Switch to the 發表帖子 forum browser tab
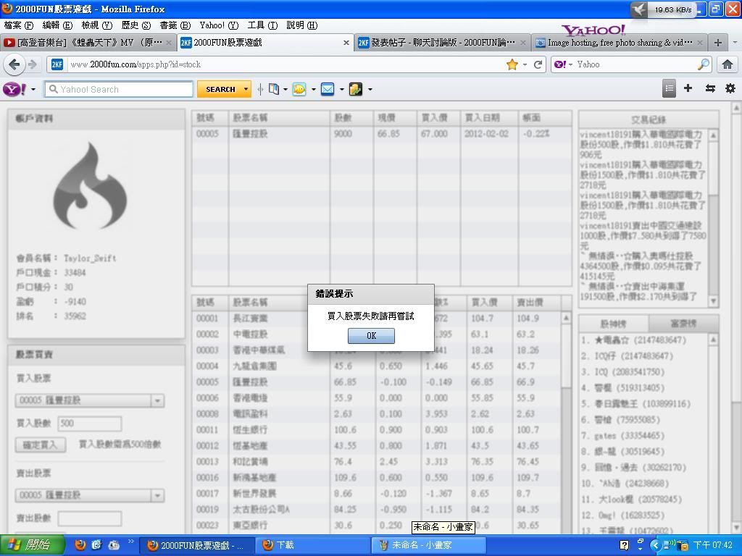 (x=442, y=43)
